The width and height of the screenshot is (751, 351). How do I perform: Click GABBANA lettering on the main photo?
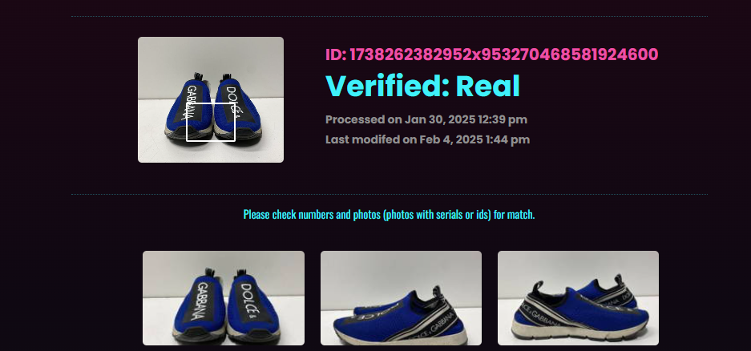click(191, 103)
